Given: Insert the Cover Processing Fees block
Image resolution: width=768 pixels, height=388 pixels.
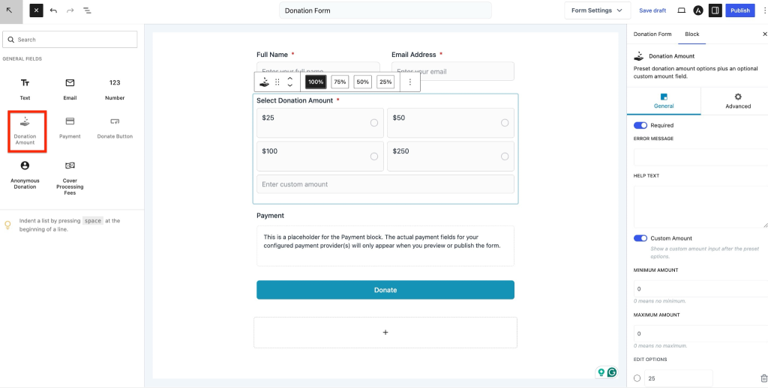Looking at the screenshot, I should pyautogui.click(x=70, y=178).
